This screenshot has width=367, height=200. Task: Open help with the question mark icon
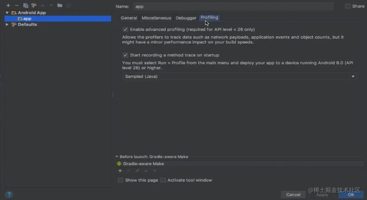9,194
